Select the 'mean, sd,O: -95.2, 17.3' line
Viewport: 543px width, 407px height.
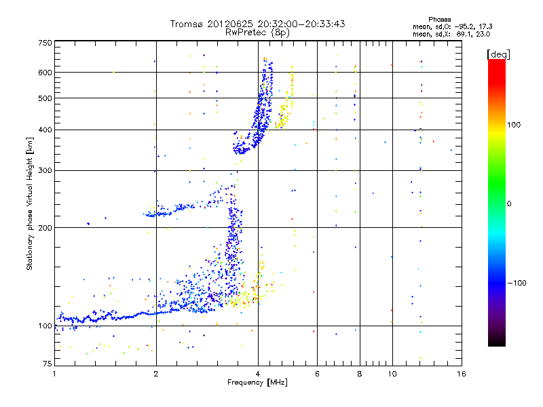pos(452,26)
